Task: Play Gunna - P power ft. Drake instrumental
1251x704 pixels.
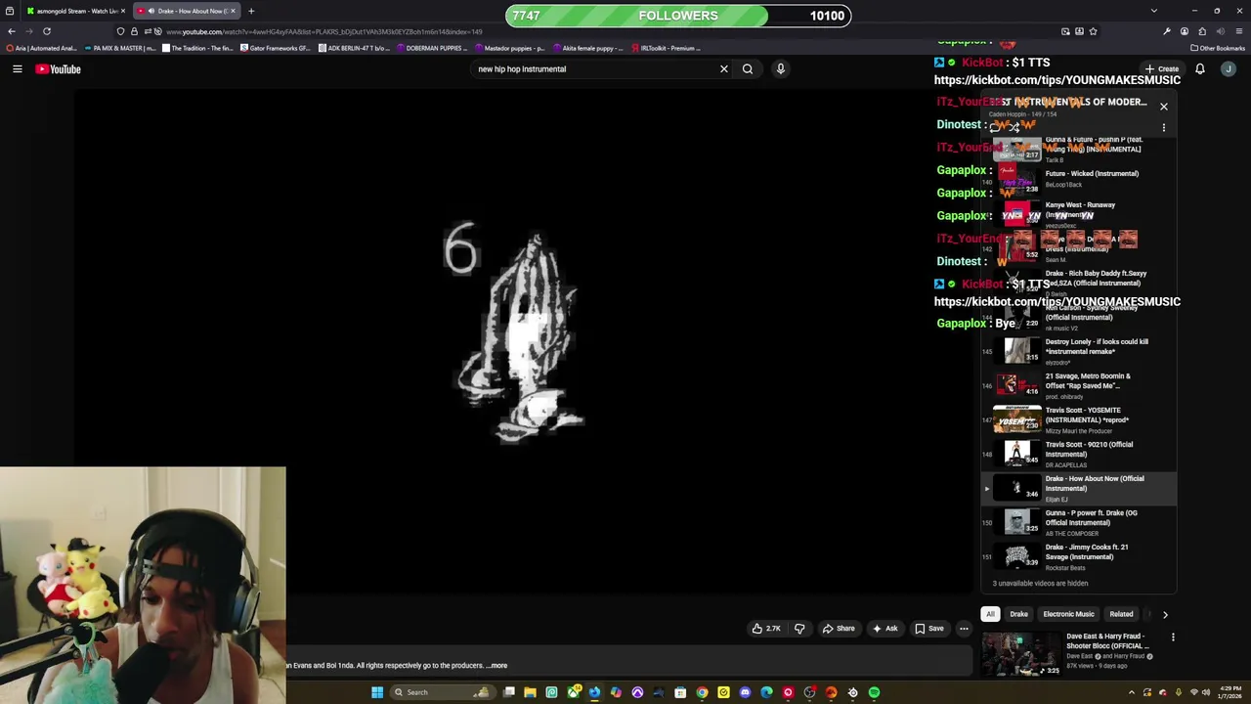Action: pyautogui.click(x=1078, y=522)
